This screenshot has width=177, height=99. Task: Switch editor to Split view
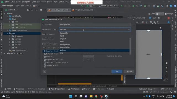point(160,14)
